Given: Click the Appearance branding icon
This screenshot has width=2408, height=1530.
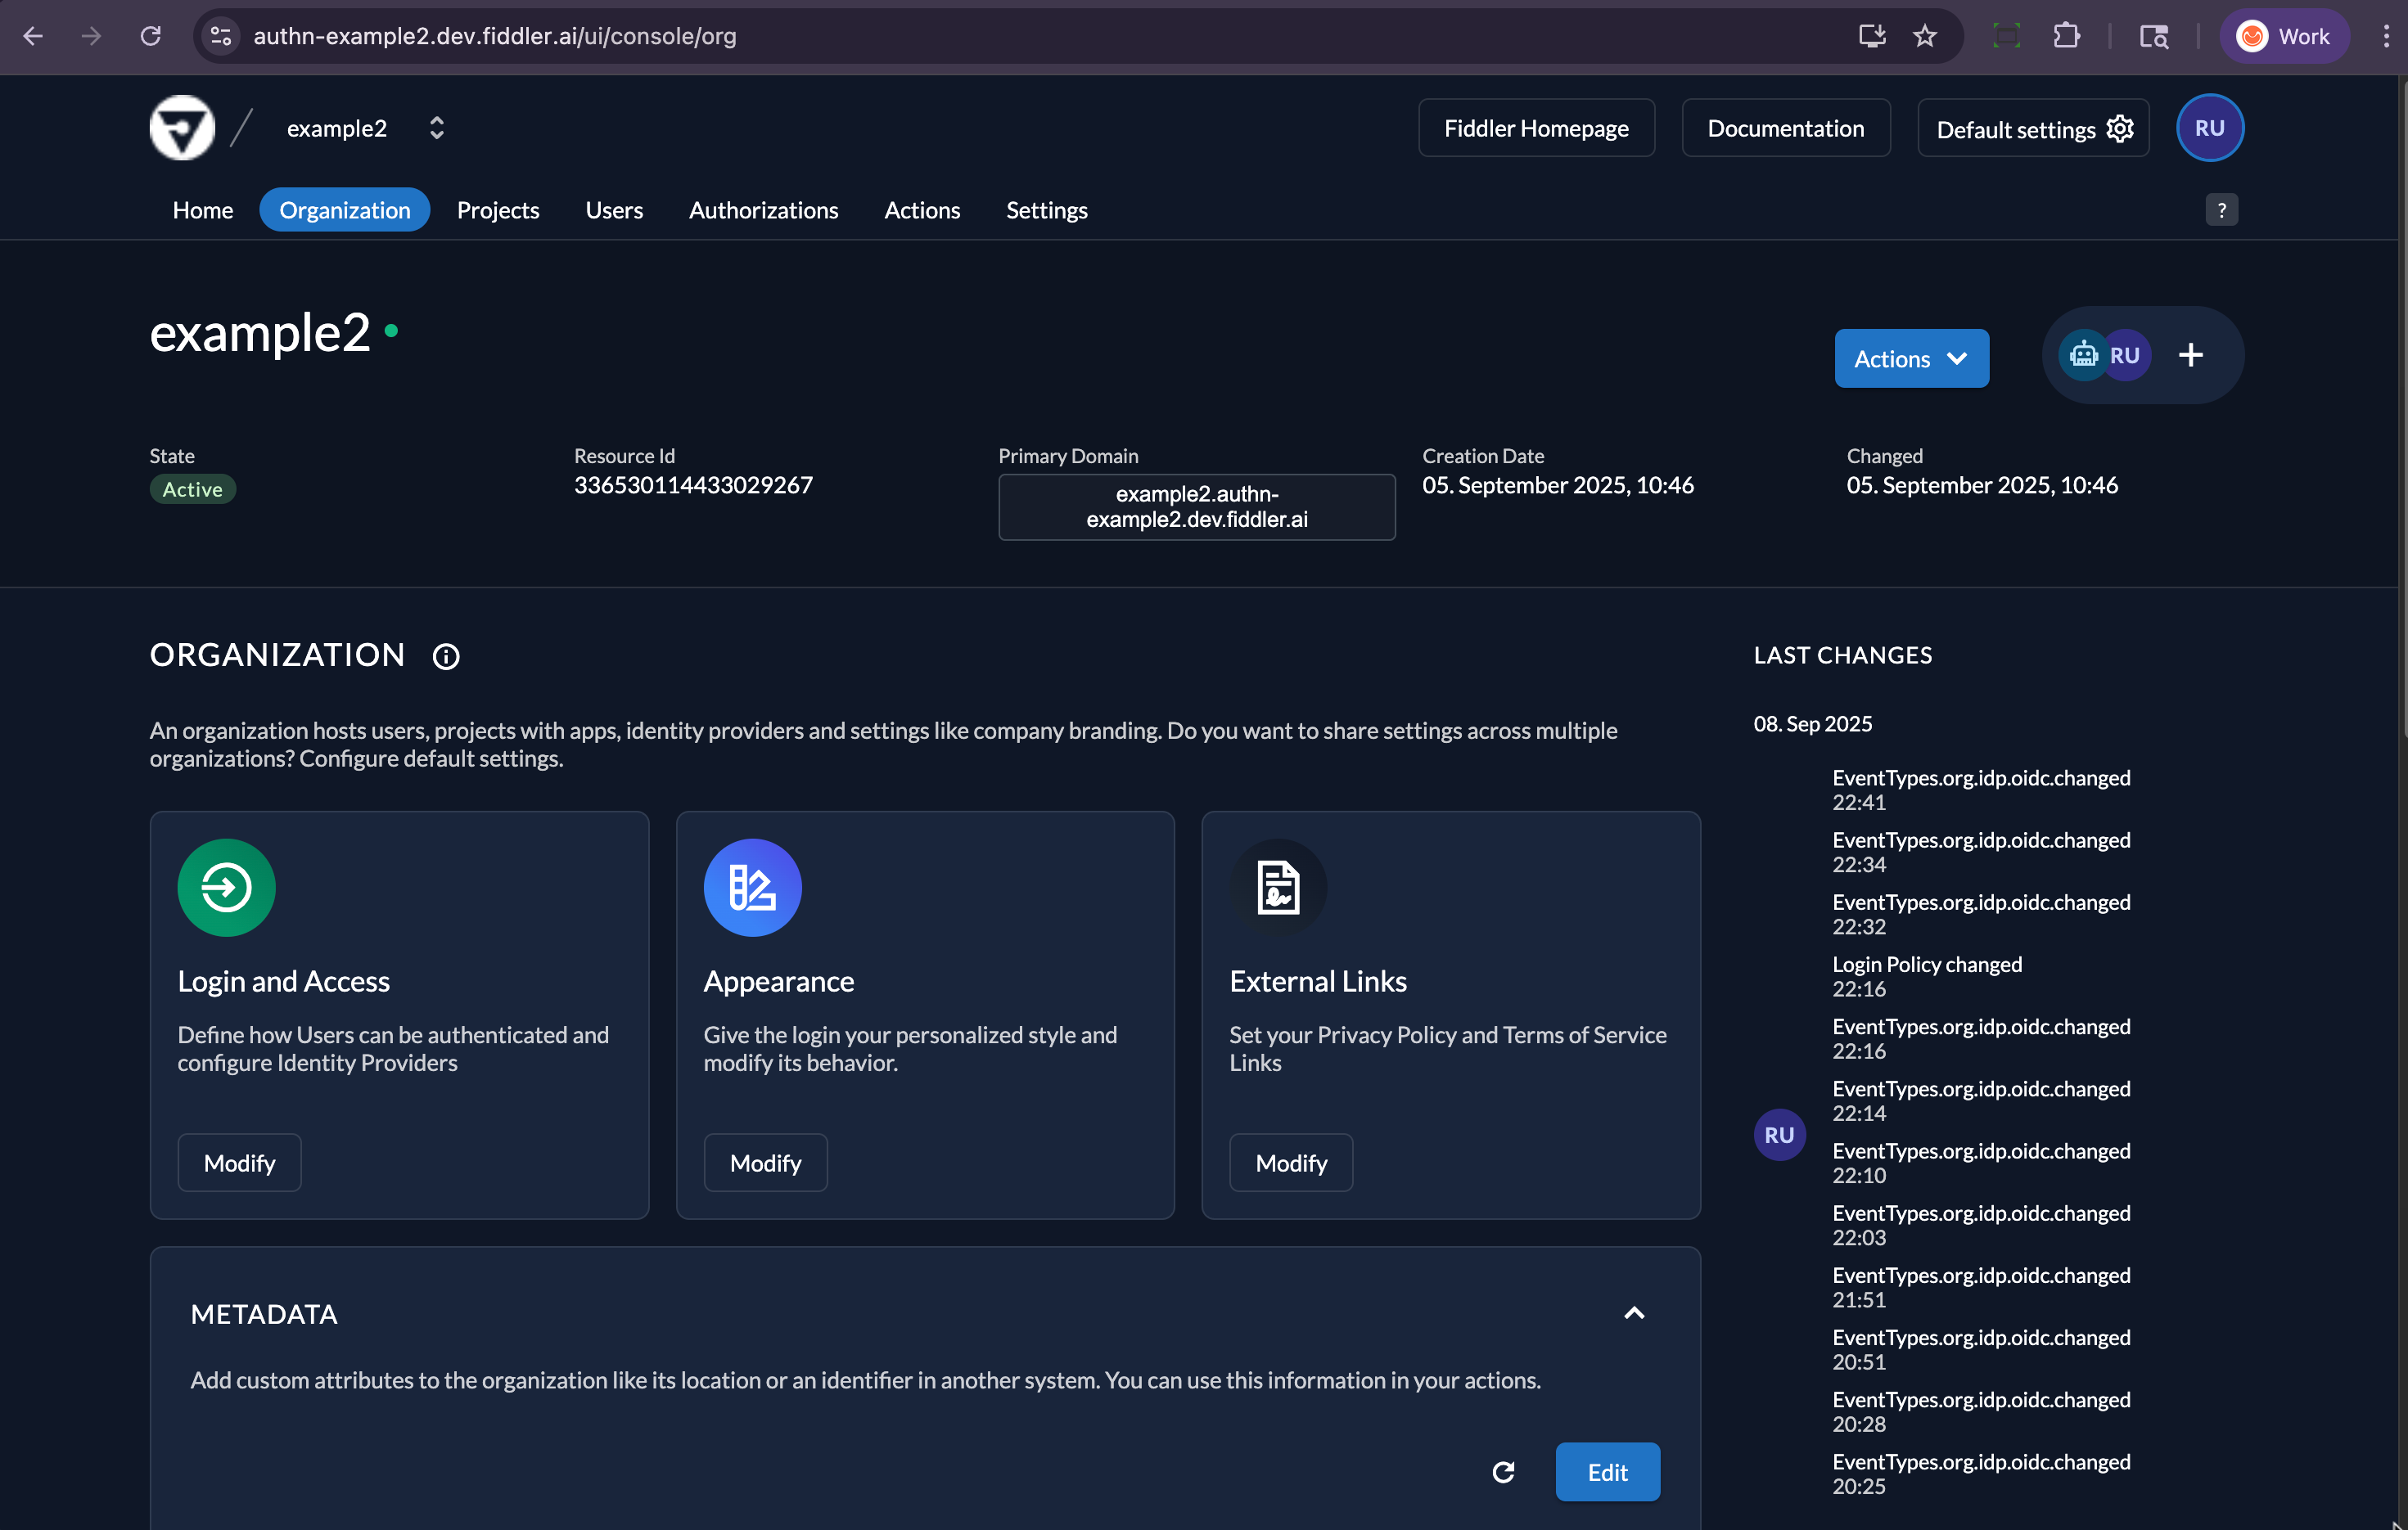Looking at the screenshot, I should [x=753, y=886].
